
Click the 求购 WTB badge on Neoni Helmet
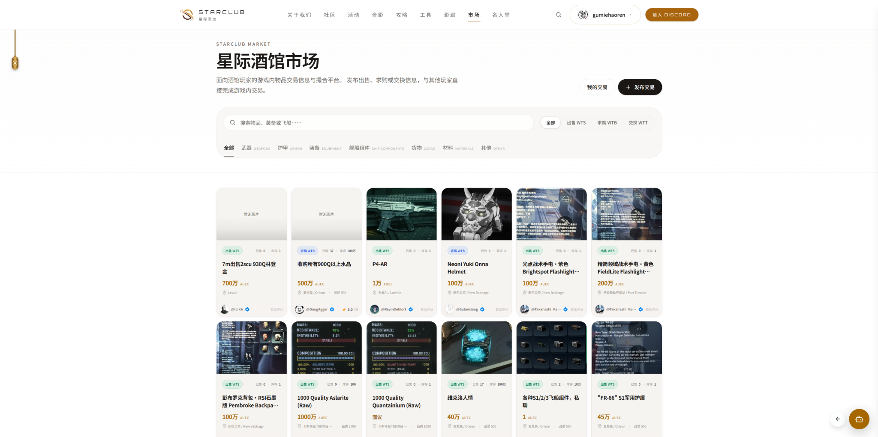pos(457,251)
